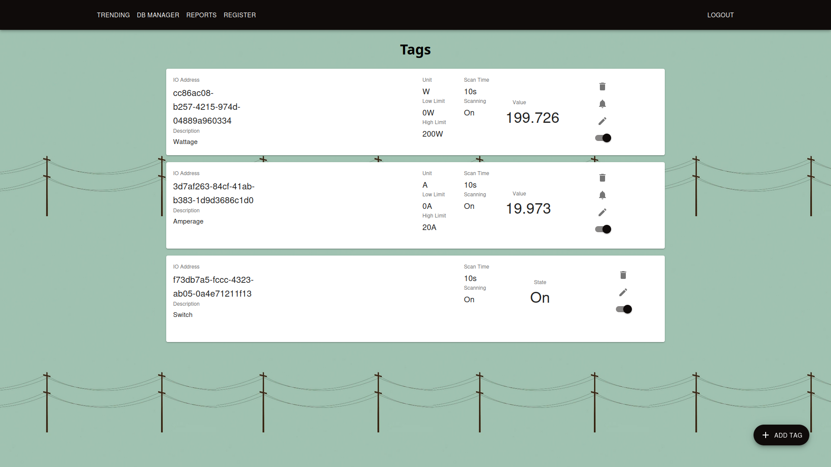Click the Wattage description text
This screenshot has height=467, width=831.
[185, 142]
